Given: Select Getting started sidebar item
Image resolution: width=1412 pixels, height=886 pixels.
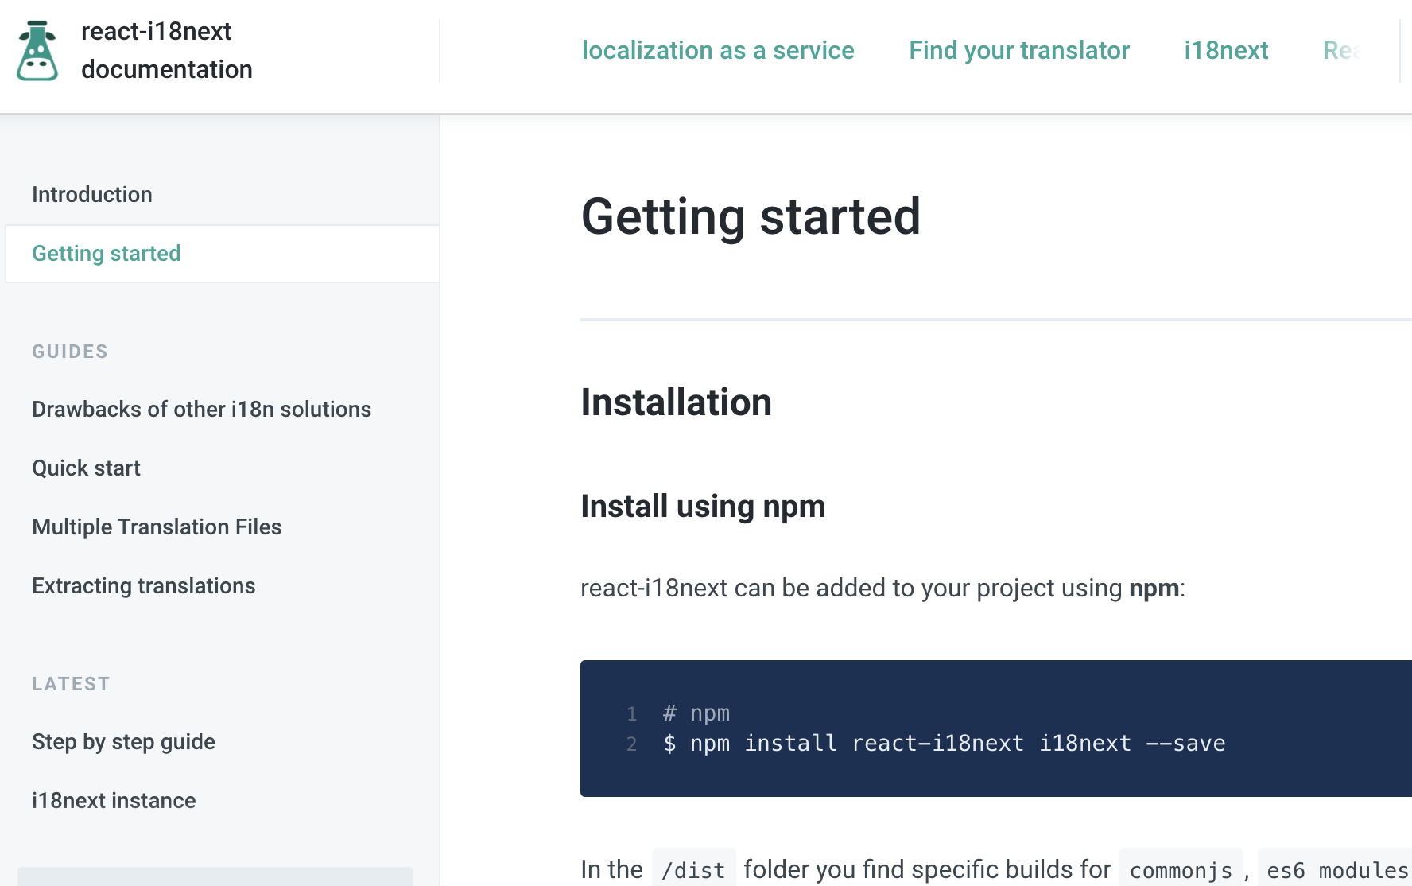Looking at the screenshot, I should [107, 253].
